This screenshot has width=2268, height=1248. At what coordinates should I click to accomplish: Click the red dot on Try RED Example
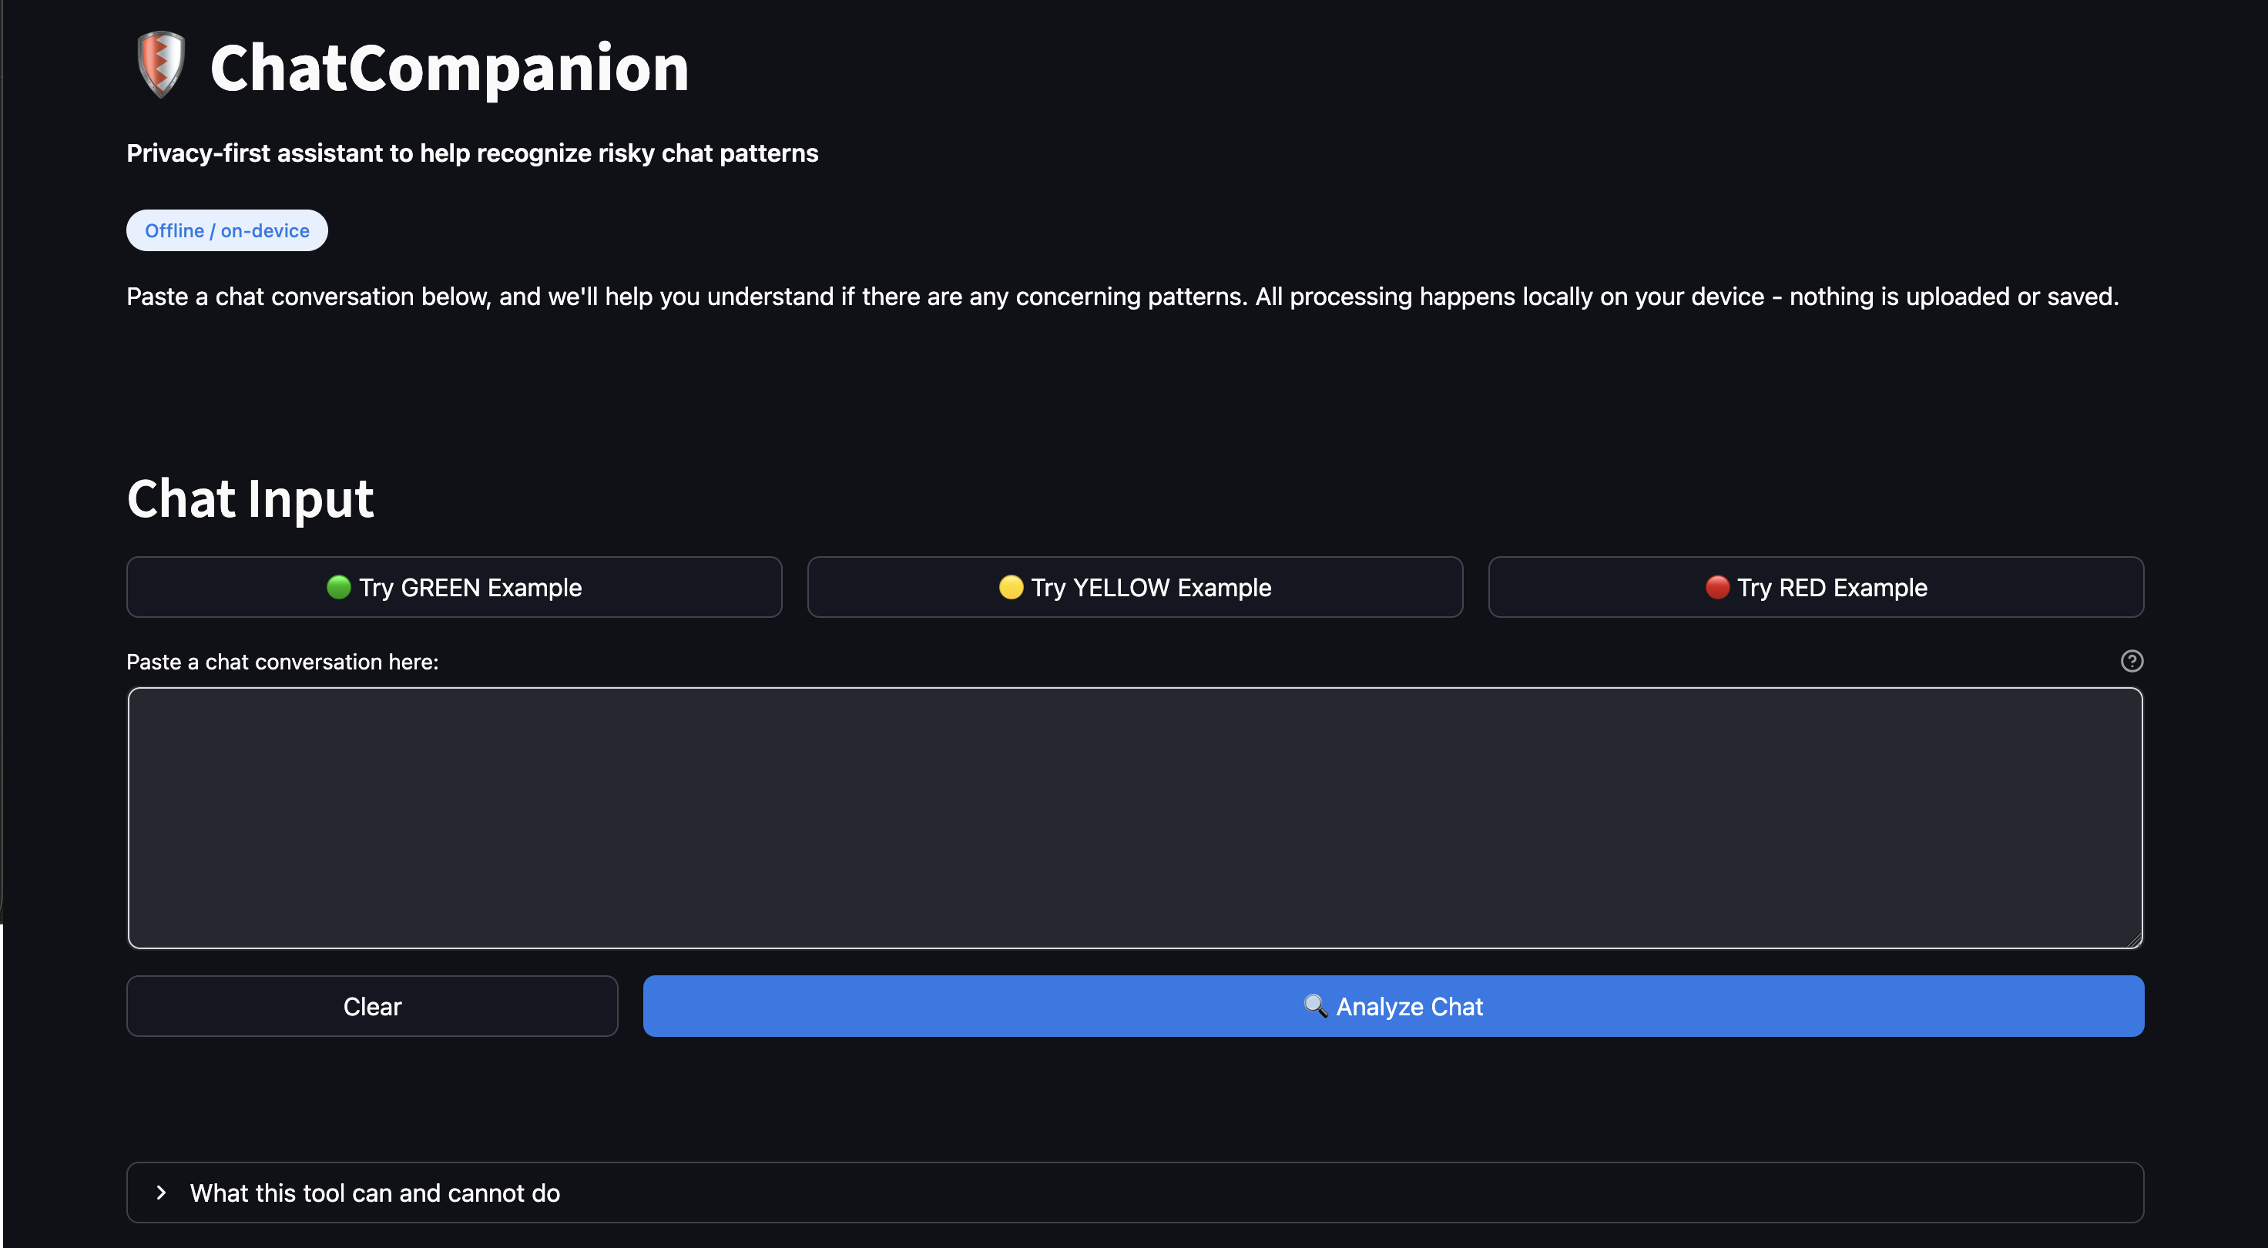point(1718,587)
